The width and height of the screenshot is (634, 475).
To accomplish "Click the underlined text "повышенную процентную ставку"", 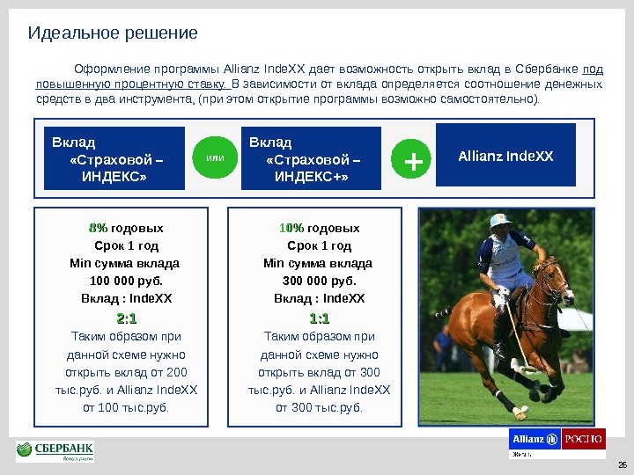I will 130,84.
